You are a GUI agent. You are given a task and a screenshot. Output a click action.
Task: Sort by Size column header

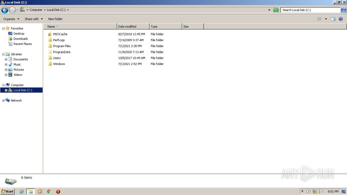click(193, 27)
